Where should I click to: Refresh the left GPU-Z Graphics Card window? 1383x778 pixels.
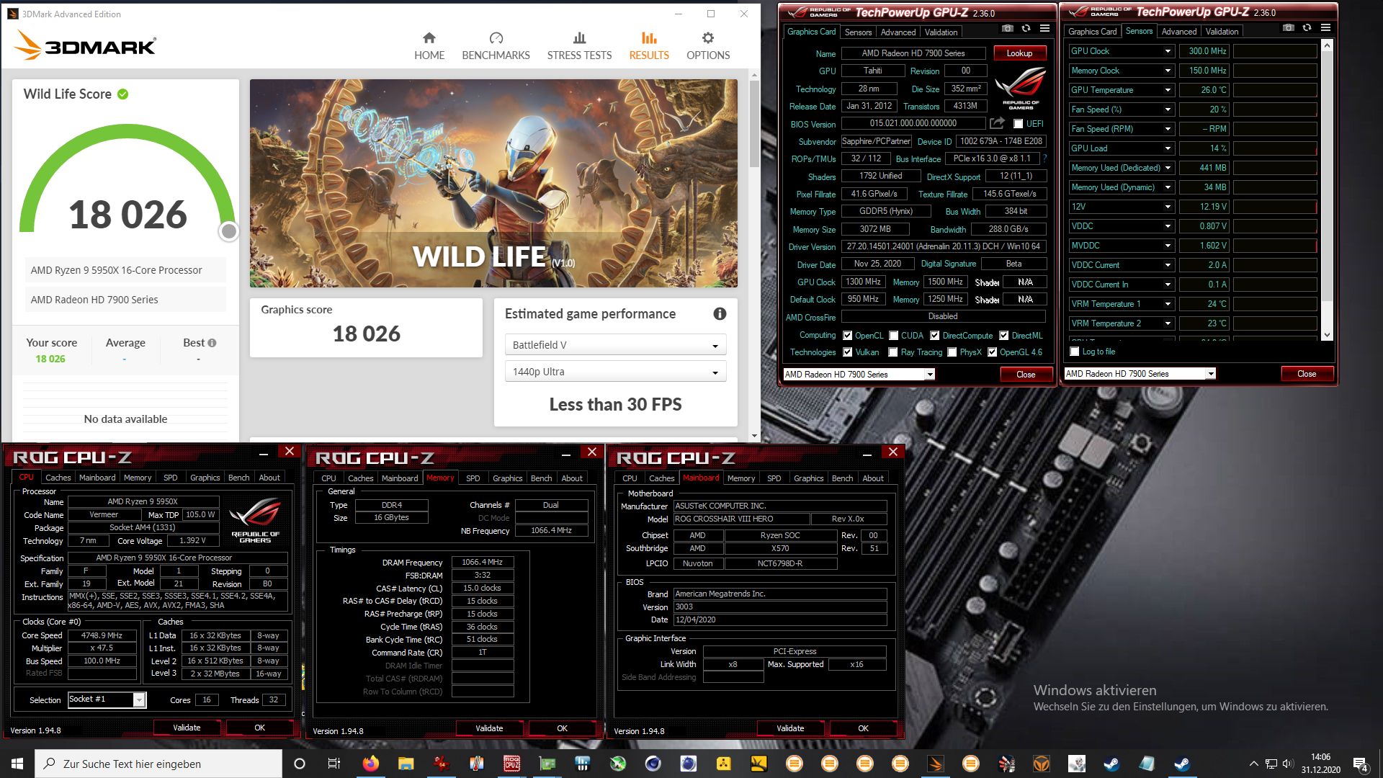coord(1026,28)
